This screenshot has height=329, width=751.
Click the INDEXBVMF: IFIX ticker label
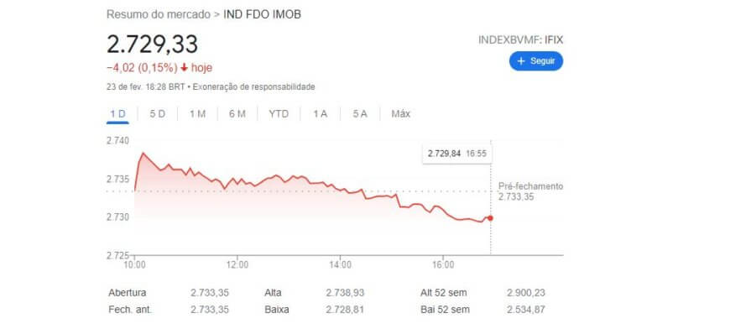[x=520, y=40]
